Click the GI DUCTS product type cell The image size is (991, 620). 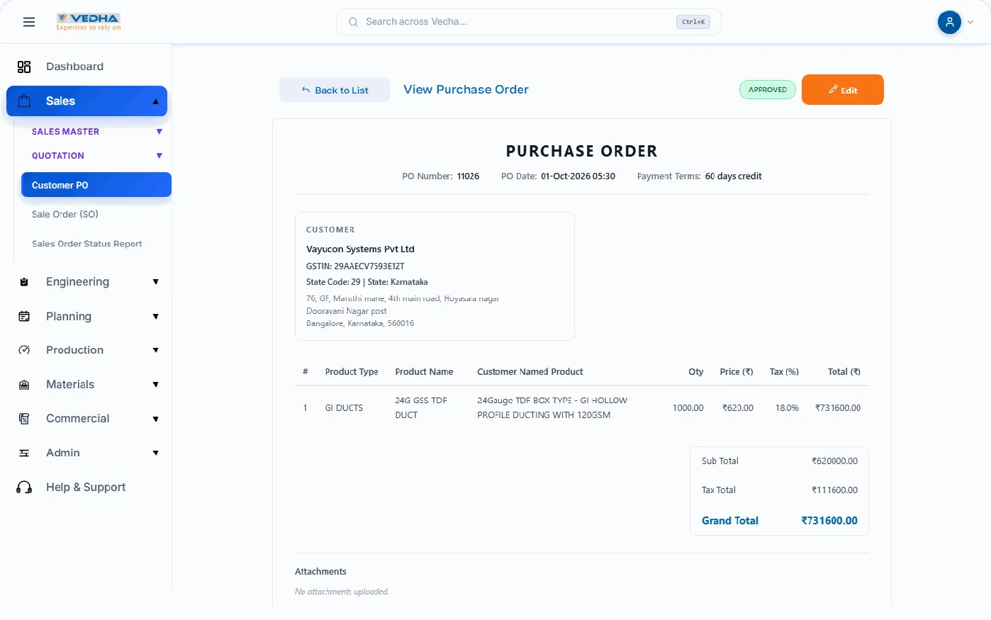coord(344,408)
